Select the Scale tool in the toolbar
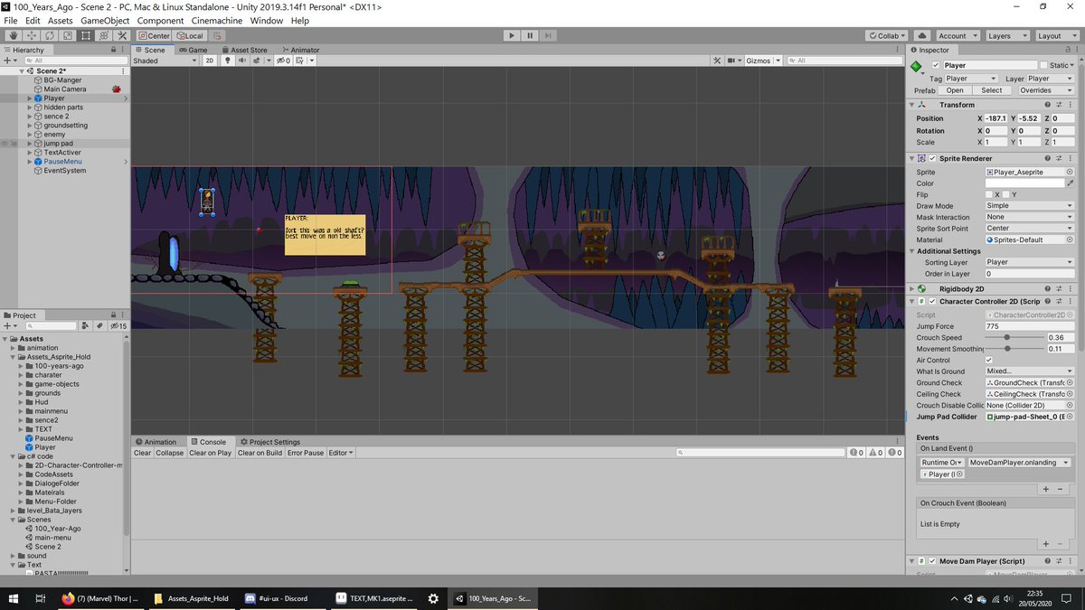Screen dimensions: 1085x610 pos(68,35)
